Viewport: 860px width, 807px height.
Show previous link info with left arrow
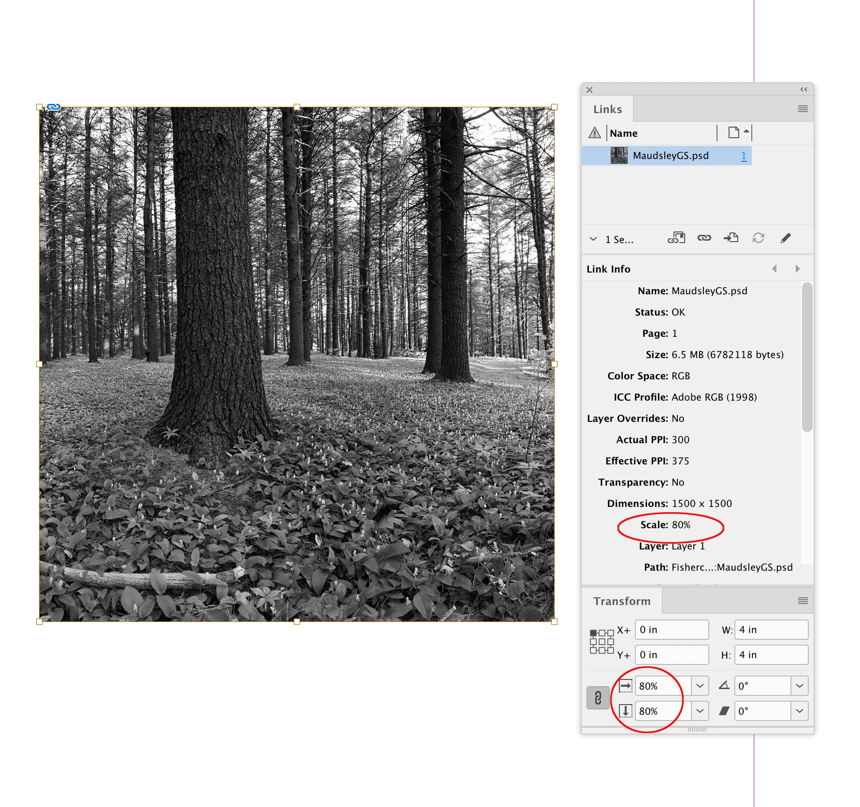click(x=774, y=269)
